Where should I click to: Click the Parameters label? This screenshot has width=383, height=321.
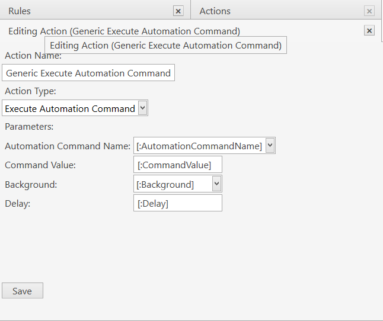pyautogui.click(x=29, y=127)
